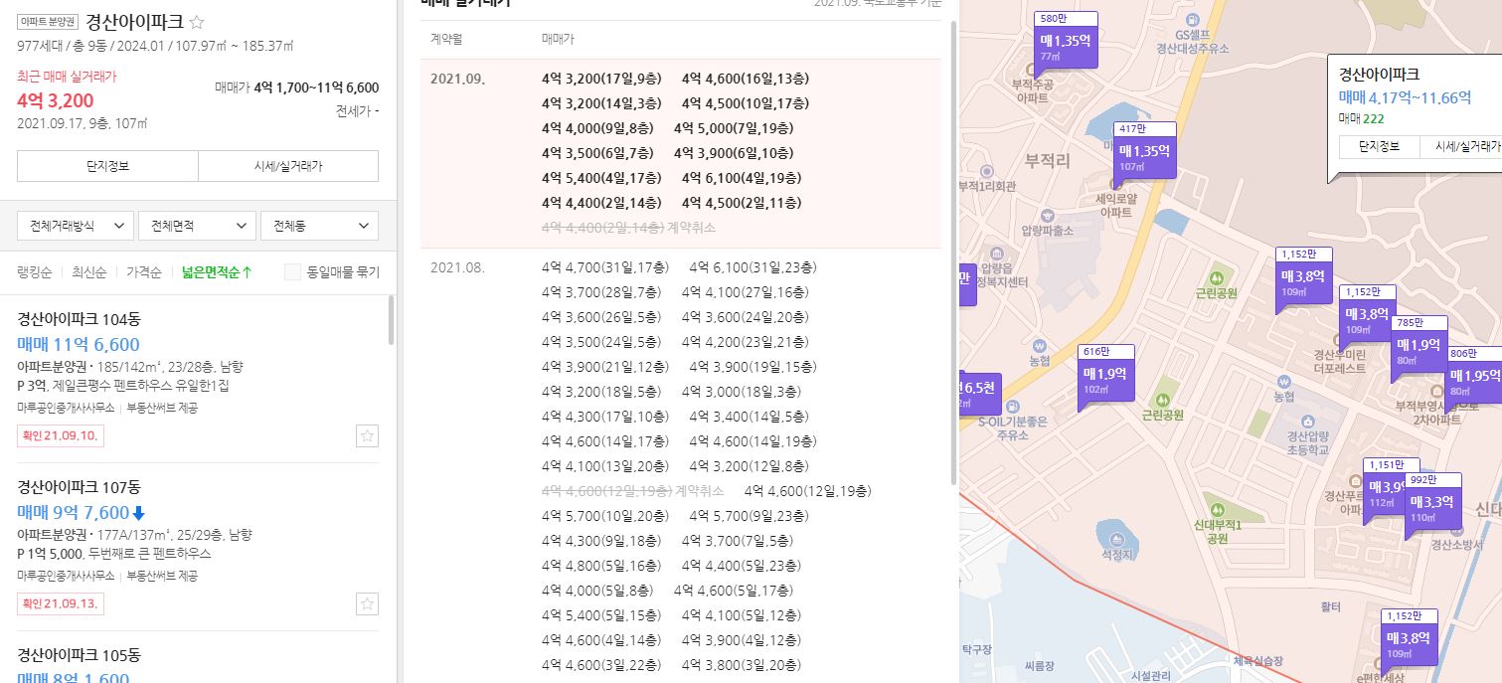Image resolution: width=1502 pixels, height=683 pixels.
Task: Click the 785만 매1.9억 80㎡ map marker
Action: (1419, 344)
